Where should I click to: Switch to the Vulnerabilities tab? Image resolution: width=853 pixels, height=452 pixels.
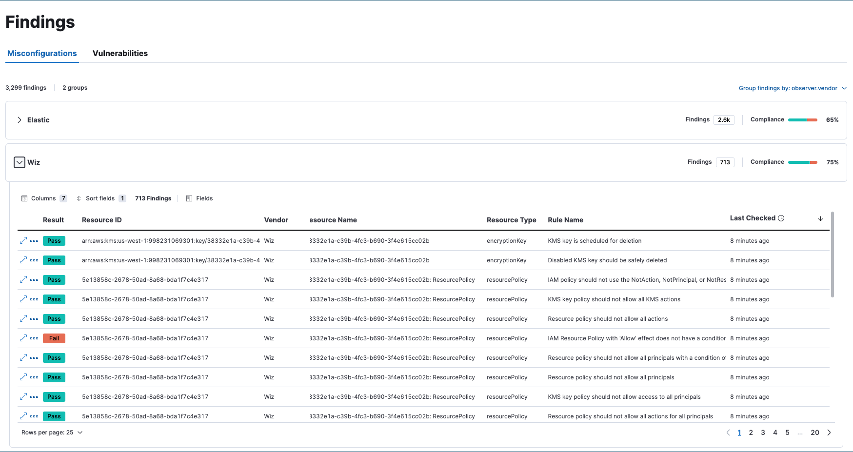coord(120,53)
